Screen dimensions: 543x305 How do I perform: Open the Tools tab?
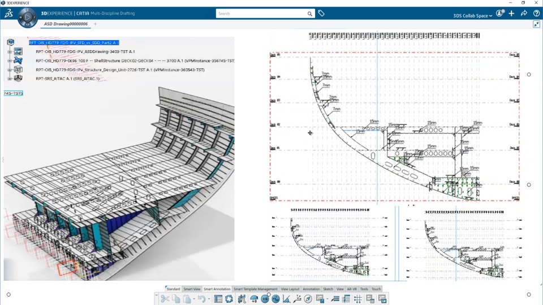[364, 289]
